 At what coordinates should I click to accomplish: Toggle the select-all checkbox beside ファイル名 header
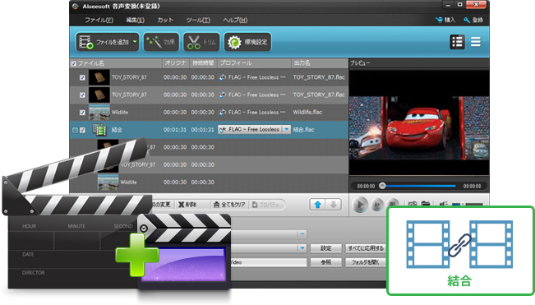(74, 63)
